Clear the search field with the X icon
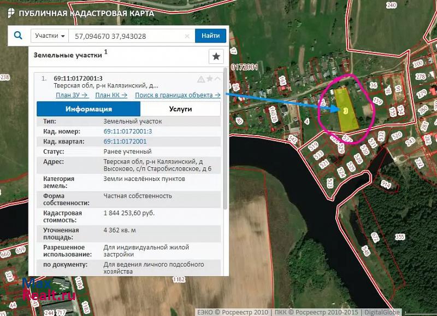The height and width of the screenshot is (316, 437). tap(187, 36)
